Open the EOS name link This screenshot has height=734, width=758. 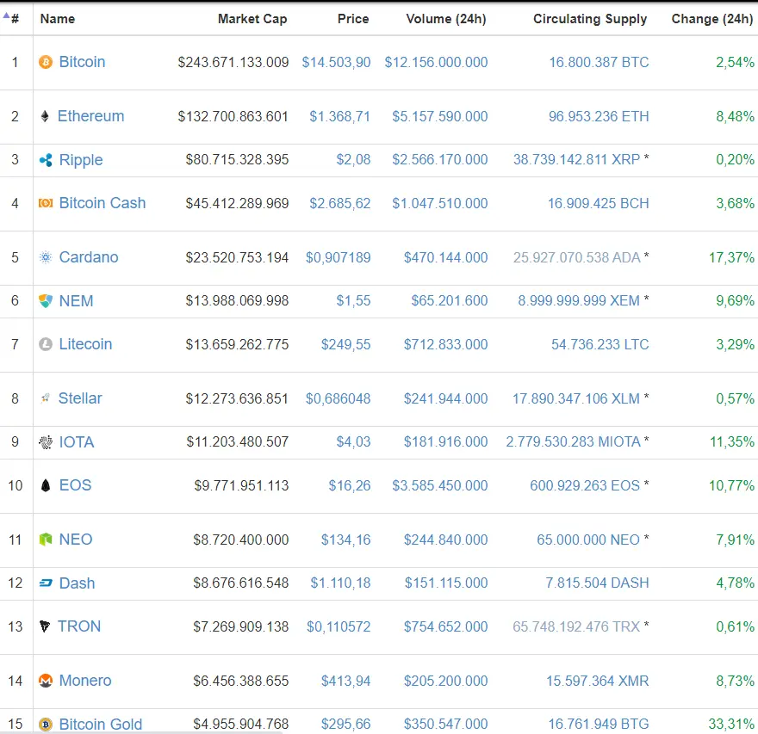point(75,484)
